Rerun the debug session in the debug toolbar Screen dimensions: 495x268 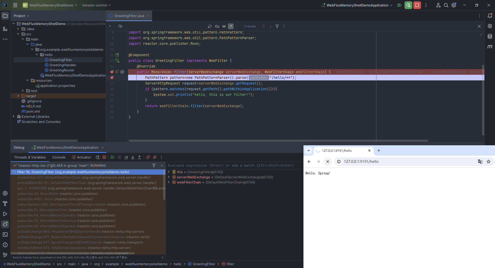click(x=97, y=157)
